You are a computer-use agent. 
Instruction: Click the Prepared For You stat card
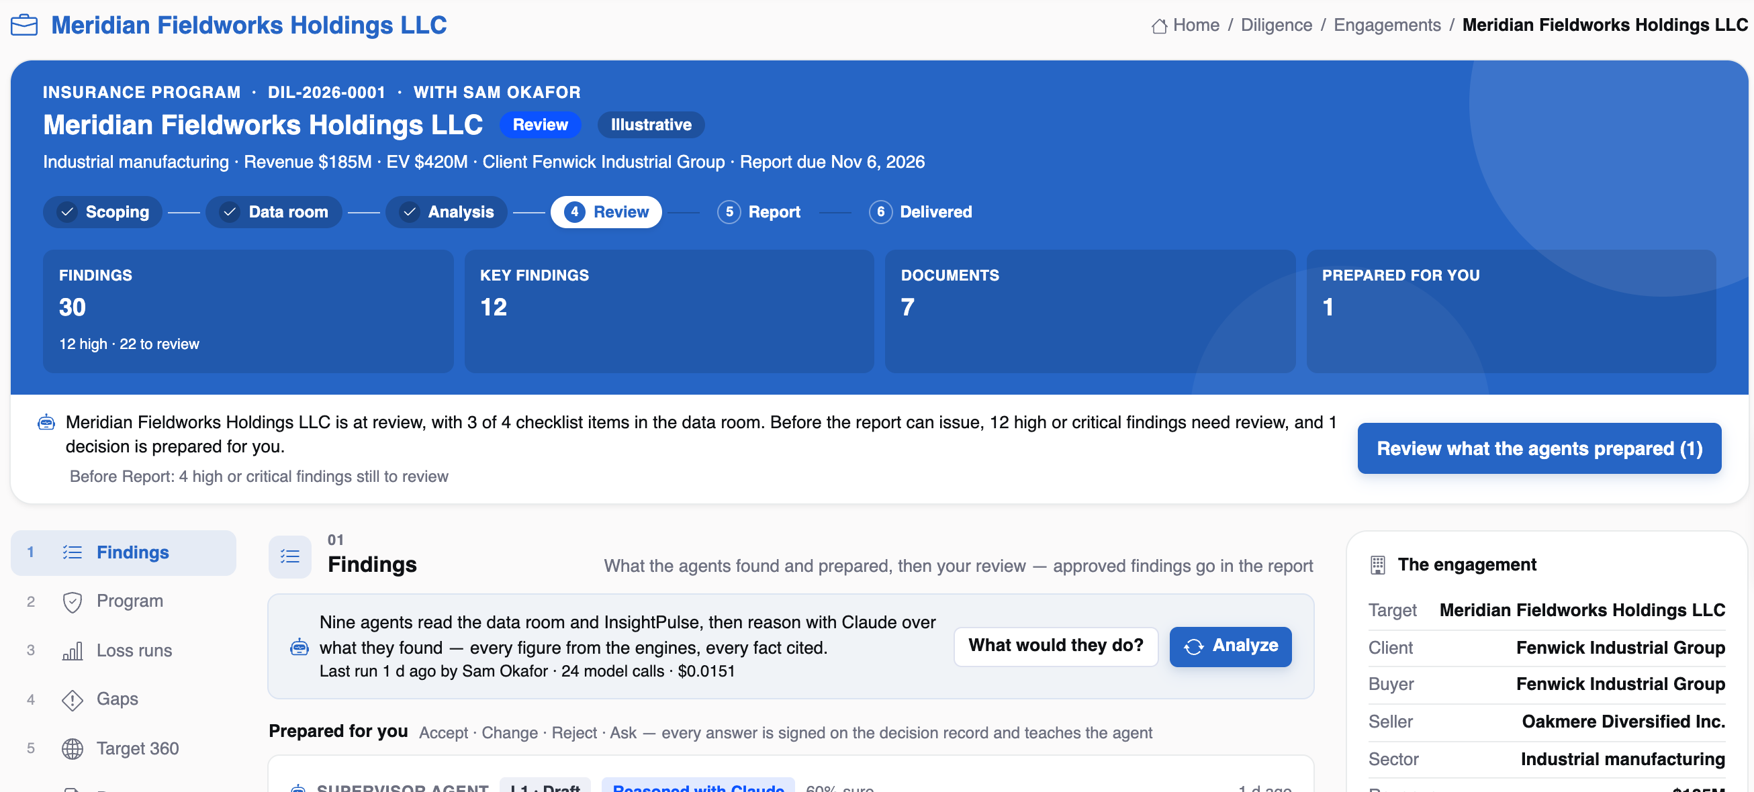tap(1511, 311)
